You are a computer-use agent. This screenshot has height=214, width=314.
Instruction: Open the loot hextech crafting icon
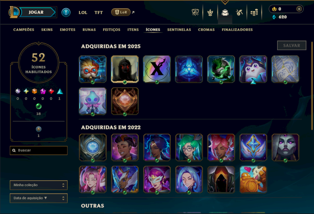point(239,13)
